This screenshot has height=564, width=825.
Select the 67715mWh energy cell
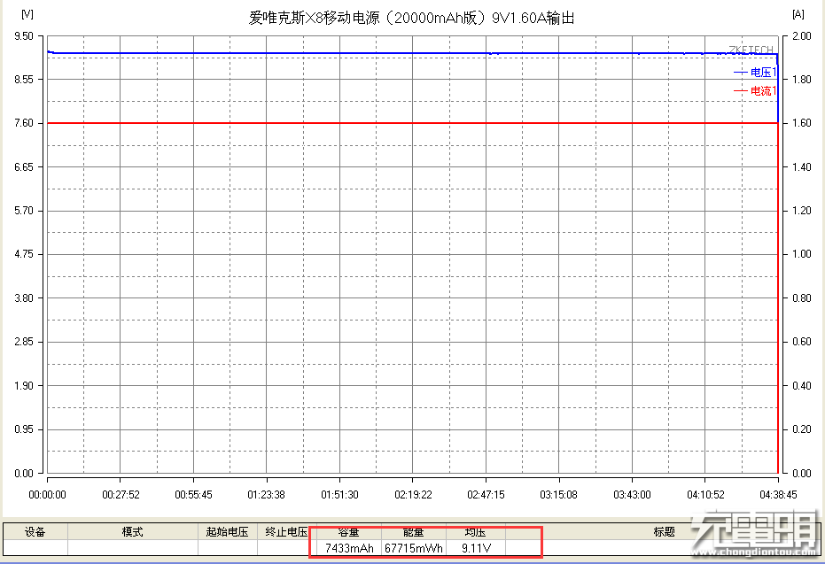click(414, 548)
